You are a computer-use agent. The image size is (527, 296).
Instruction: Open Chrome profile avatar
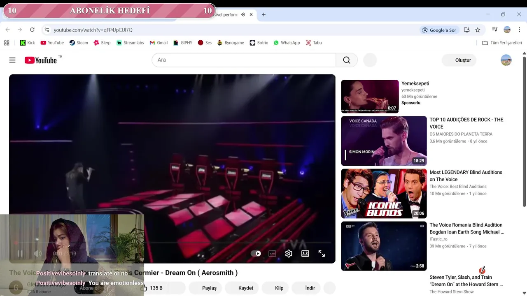tap(507, 30)
